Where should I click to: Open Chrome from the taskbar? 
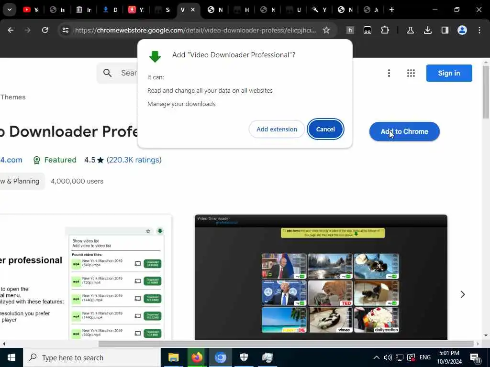(220, 357)
